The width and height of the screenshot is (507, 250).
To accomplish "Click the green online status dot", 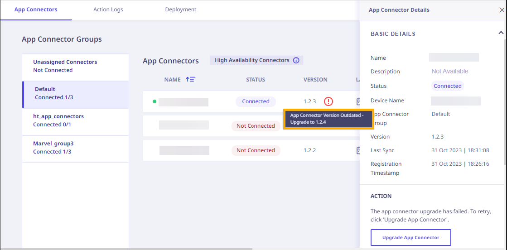I will coord(155,101).
